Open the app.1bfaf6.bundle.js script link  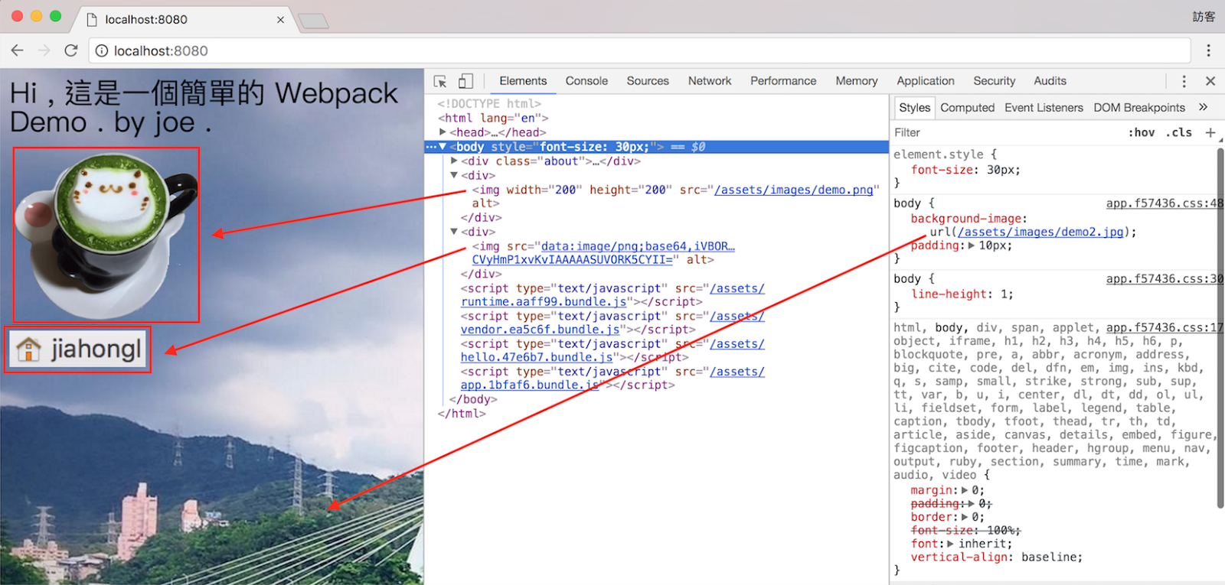pyautogui.click(x=612, y=378)
